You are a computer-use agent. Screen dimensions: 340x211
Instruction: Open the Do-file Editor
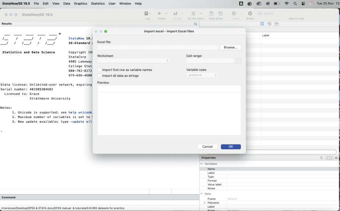pos(194,14)
